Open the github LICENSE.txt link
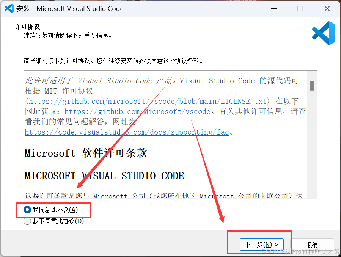This screenshot has height=257, width=341. click(x=148, y=102)
